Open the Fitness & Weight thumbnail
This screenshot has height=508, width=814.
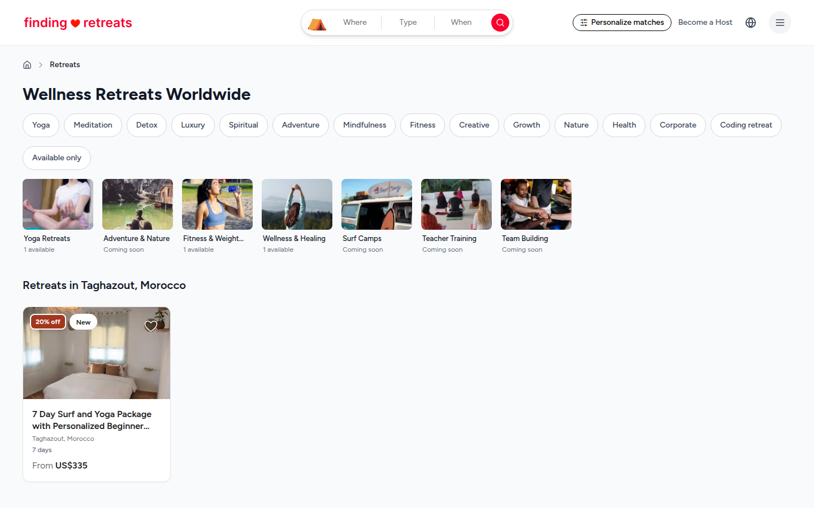(217, 204)
